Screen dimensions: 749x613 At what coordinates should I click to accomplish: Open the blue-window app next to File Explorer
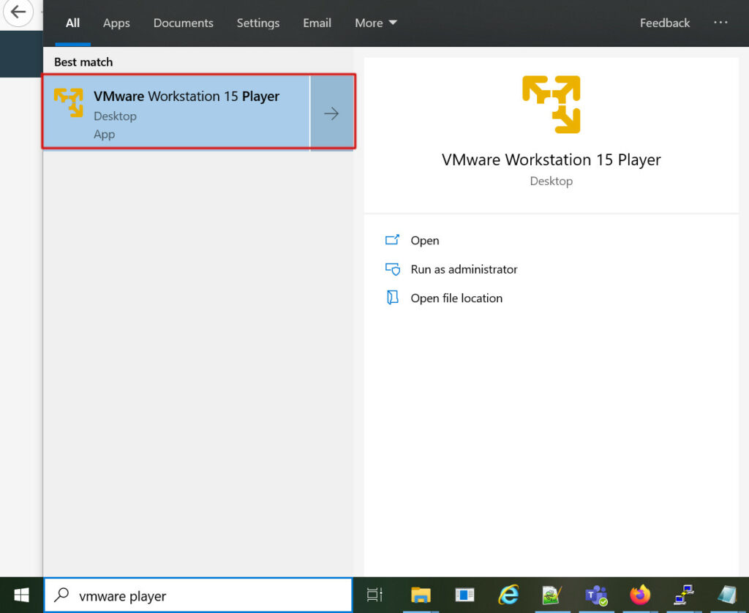(x=464, y=595)
